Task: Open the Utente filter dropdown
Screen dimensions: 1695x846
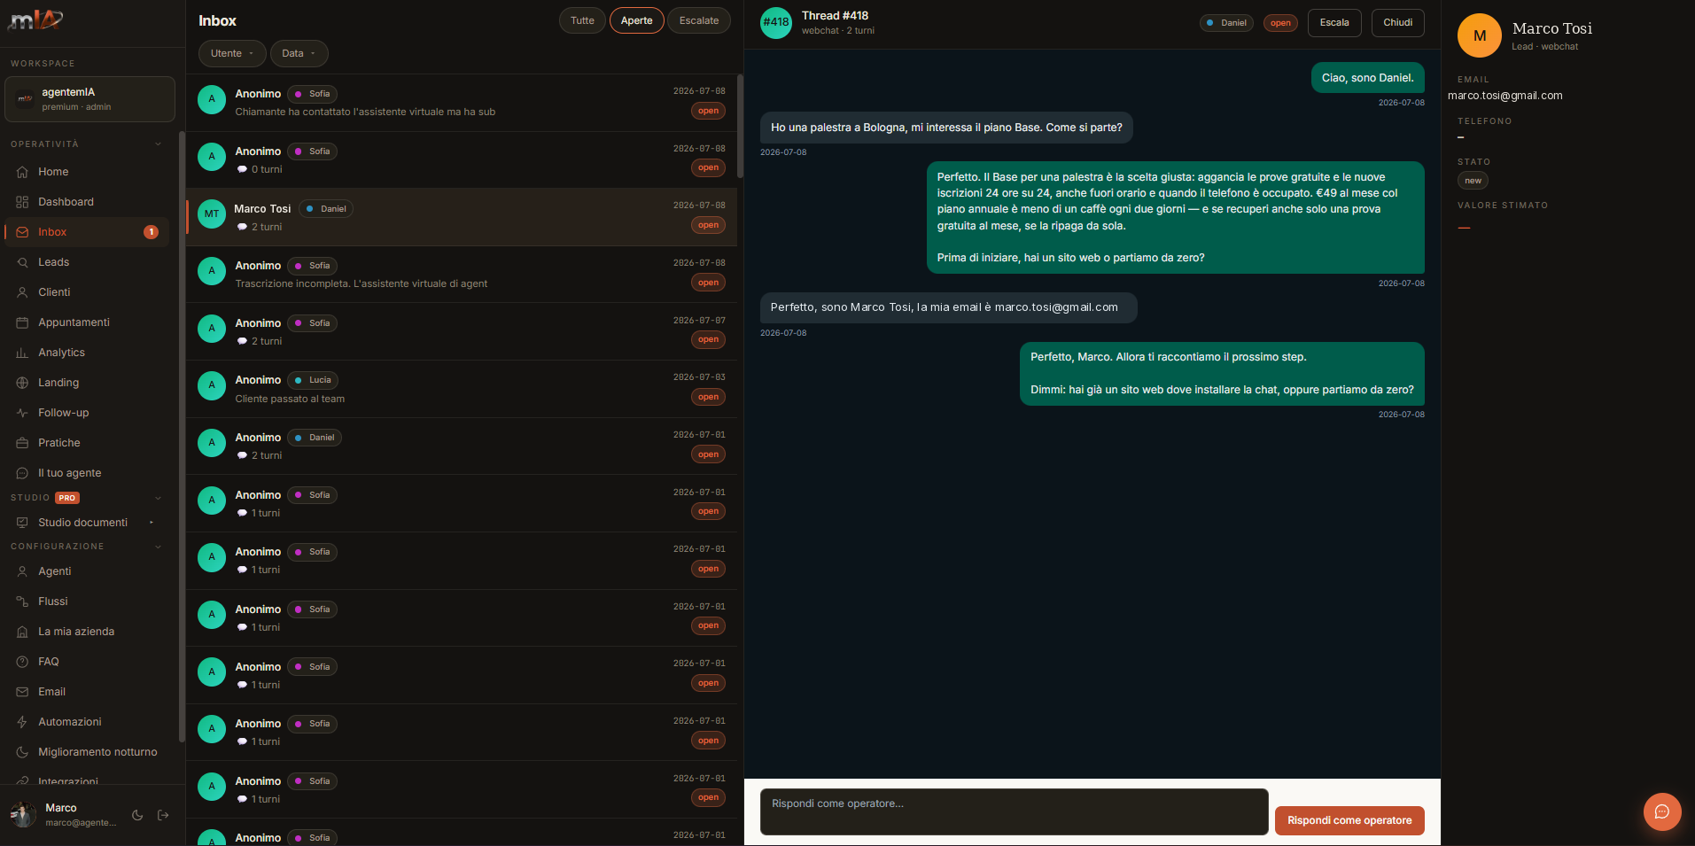Action: 232,53
